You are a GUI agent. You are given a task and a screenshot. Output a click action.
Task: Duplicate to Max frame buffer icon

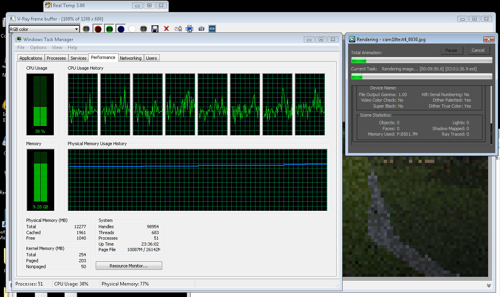(178, 29)
